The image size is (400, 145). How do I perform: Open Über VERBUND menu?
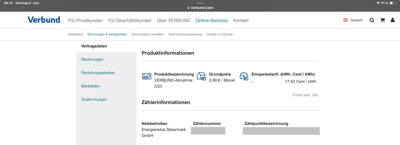point(173,21)
